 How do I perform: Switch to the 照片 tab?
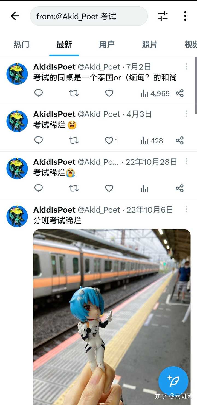tap(150, 44)
